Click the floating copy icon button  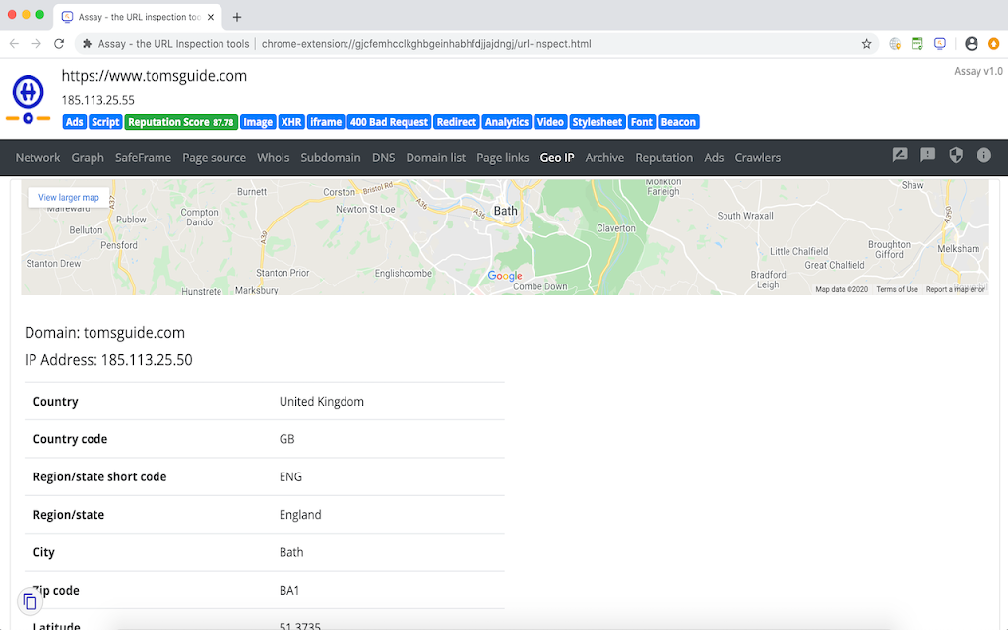[x=30, y=601]
